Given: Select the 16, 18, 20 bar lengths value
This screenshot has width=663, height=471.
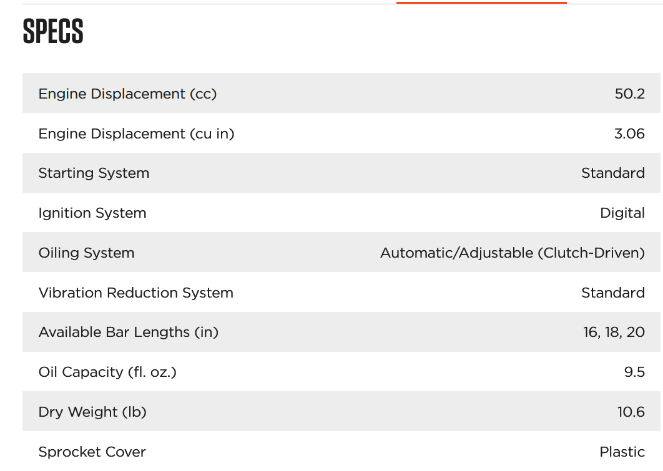Looking at the screenshot, I should [x=614, y=332].
